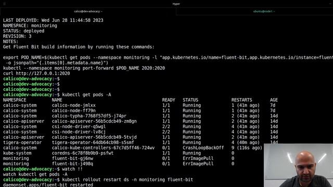Click the STATUS column header
333x187 pixels.
tap(190, 100)
